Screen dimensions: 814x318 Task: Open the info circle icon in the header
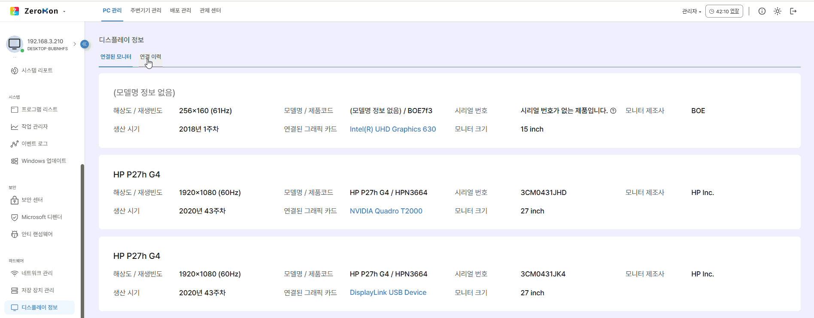tap(762, 11)
